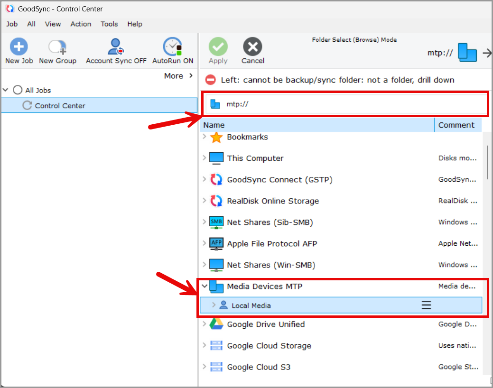The image size is (493, 388).
Task: Click the GoodSync Connect (GSTP) icon
Action: [216, 180]
